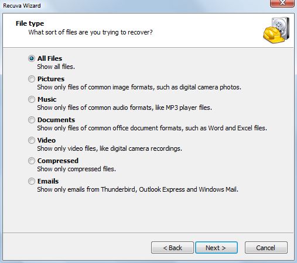Click the Next > button
Image resolution: width=297 pixels, height=263 pixels.
pyautogui.click(x=216, y=248)
